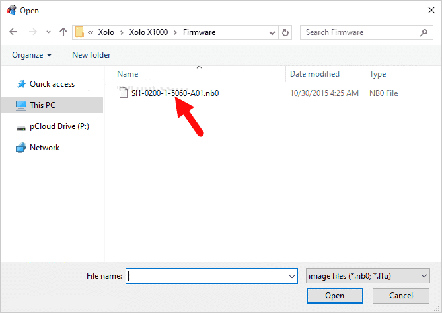Click the Back navigation arrow
The width and height of the screenshot is (442, 313).
tap(13, 32)
